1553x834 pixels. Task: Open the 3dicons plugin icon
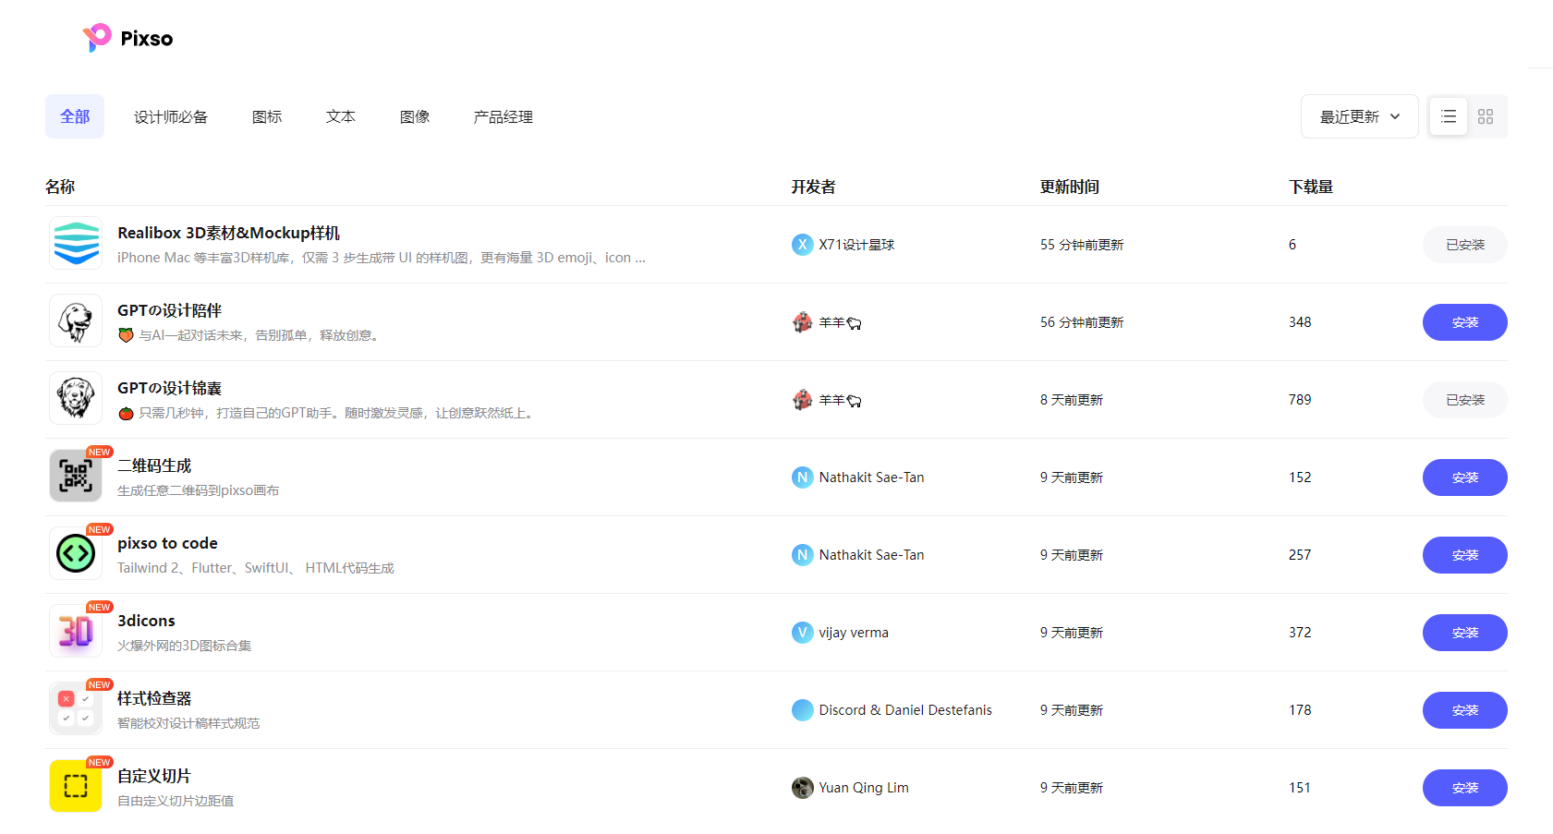76,631
